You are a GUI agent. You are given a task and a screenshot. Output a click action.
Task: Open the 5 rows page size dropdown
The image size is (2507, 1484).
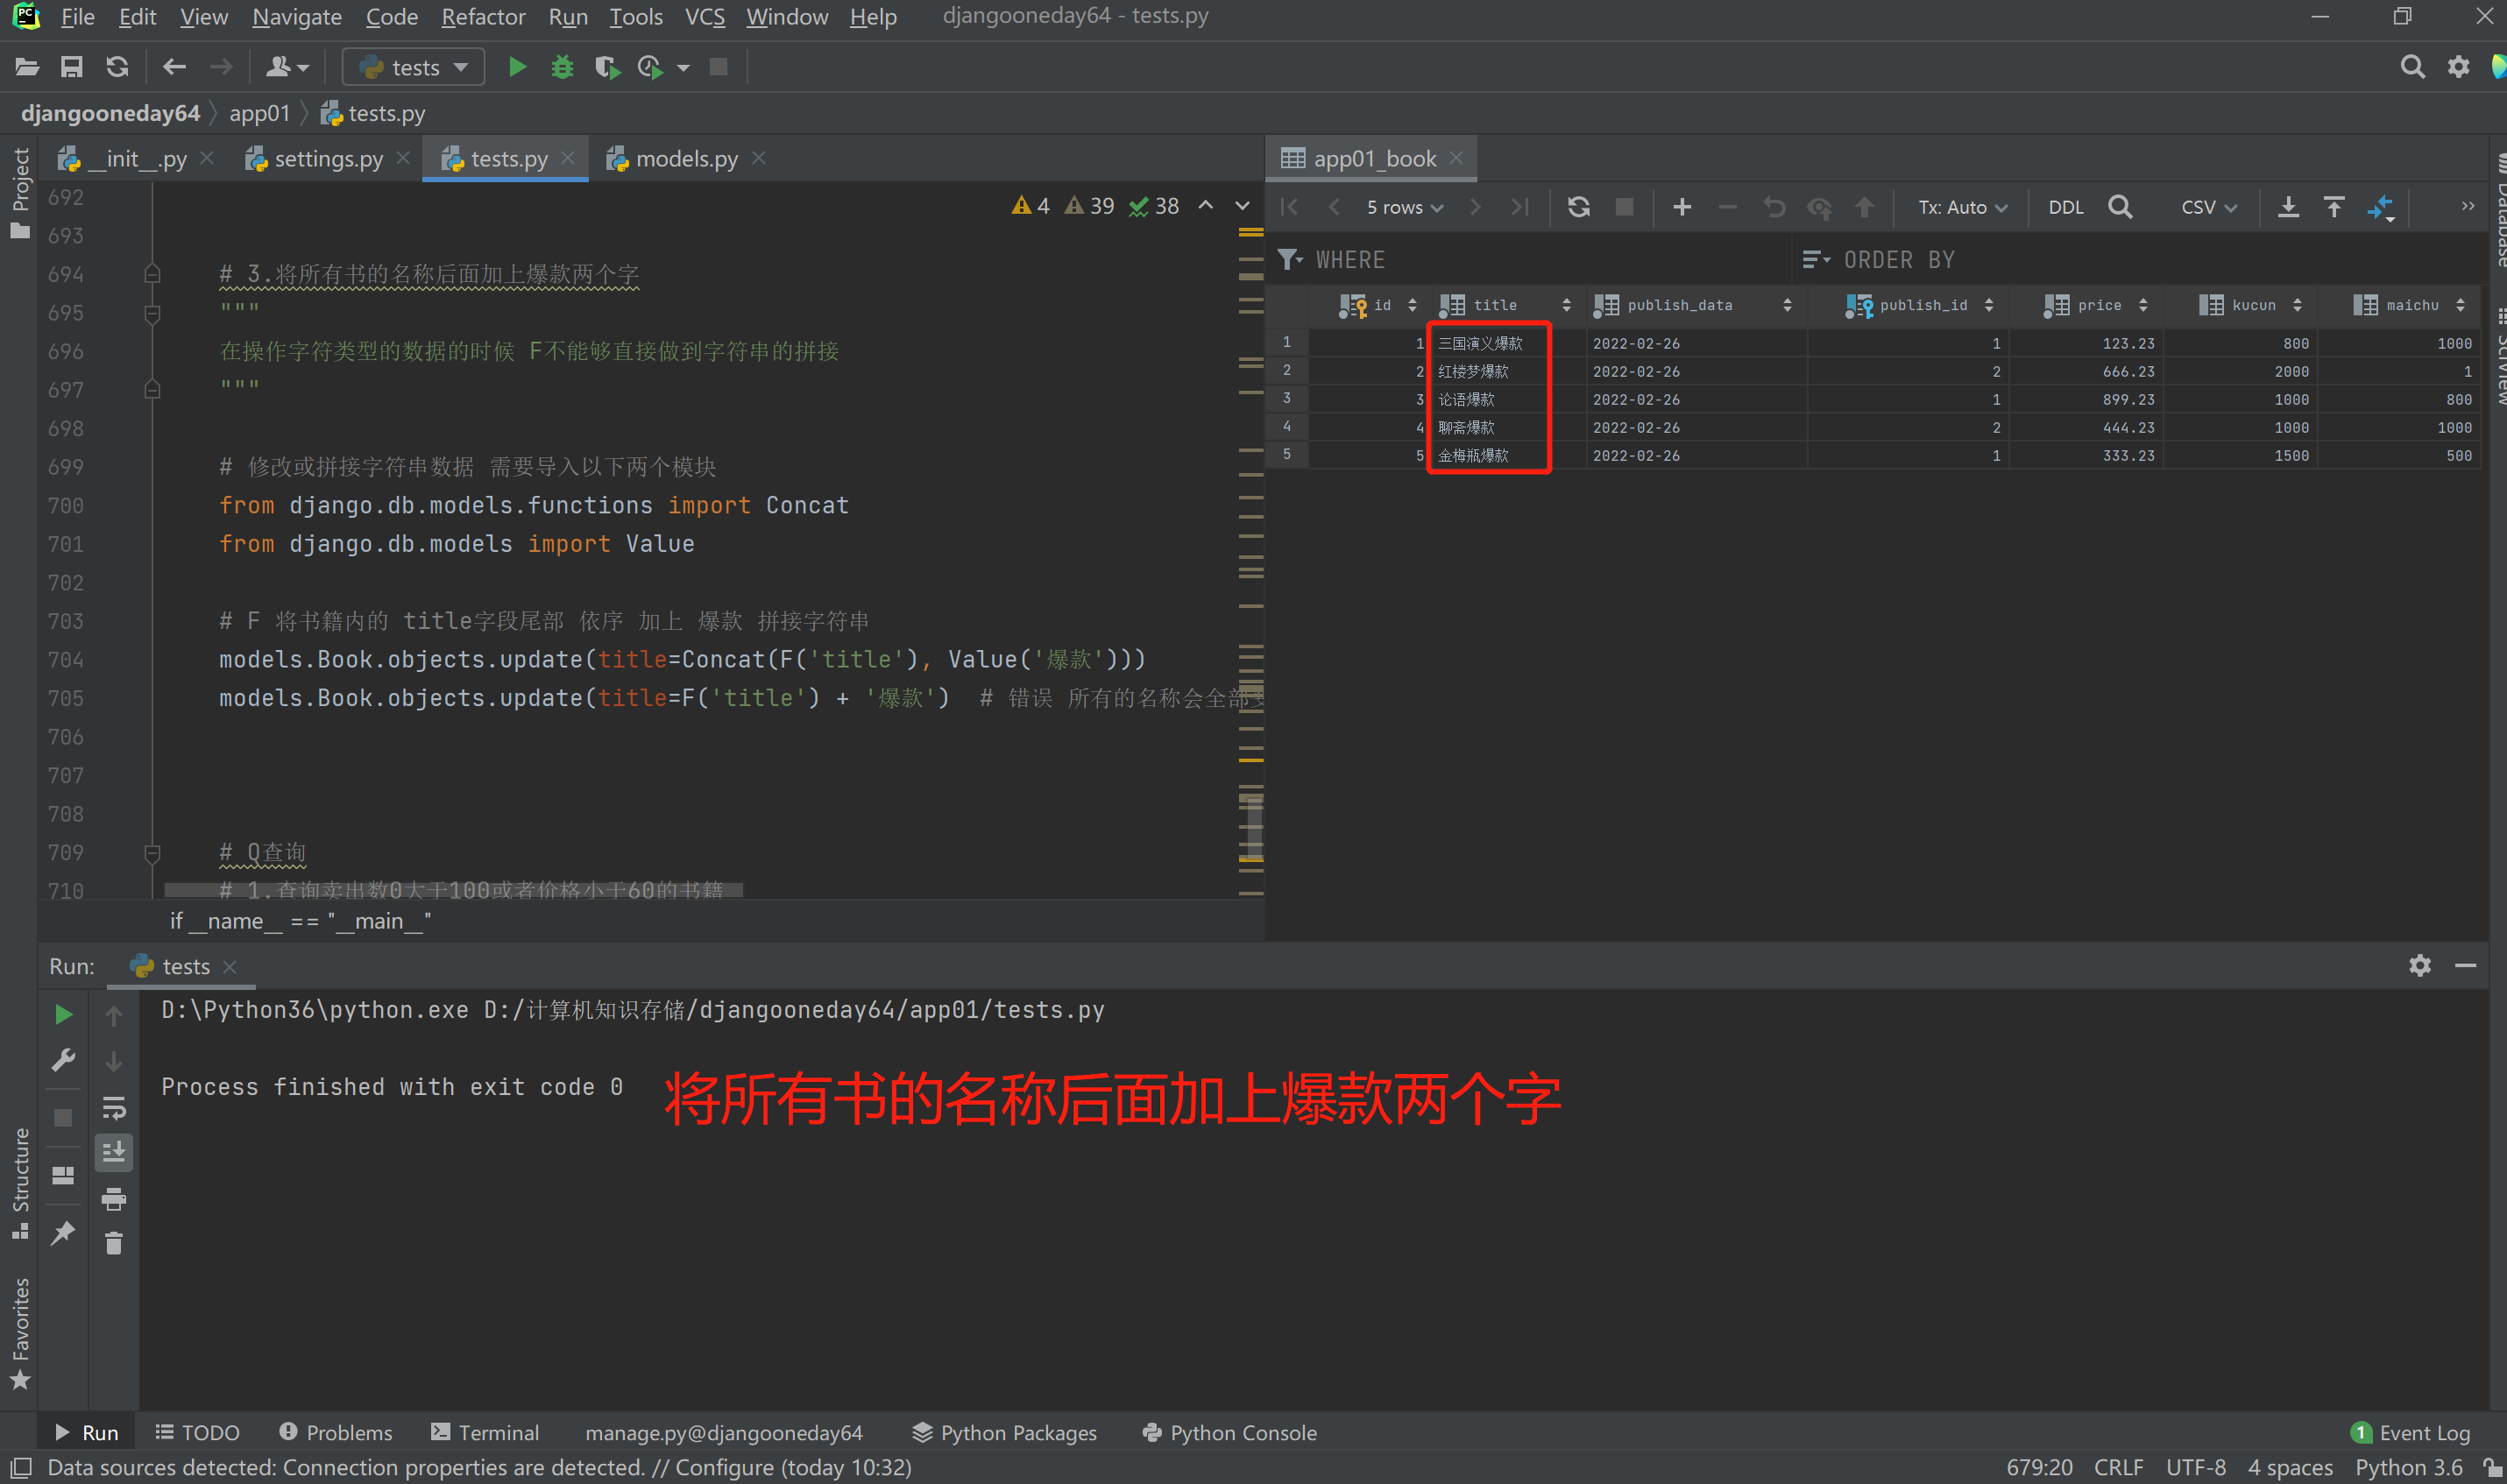1404,207
